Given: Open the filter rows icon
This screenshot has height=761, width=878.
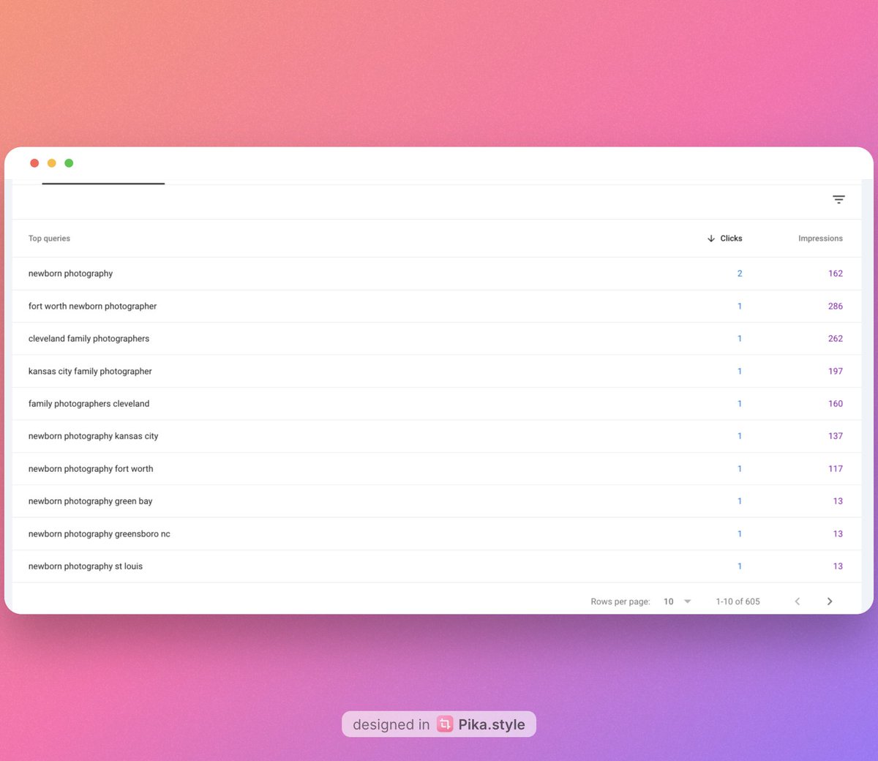Looking at the screenshot, I should pyautogui.click(x=838, y=199).
